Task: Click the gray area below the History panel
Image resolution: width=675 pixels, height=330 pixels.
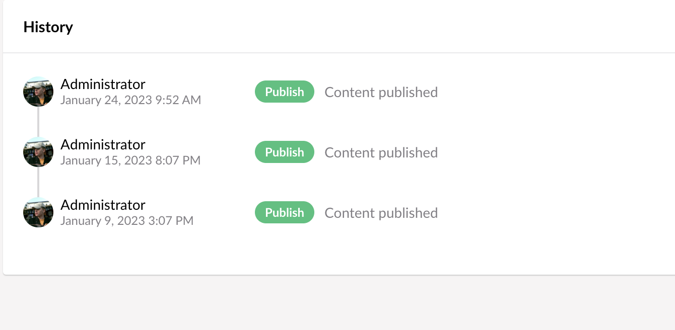Action: point(337,303)
